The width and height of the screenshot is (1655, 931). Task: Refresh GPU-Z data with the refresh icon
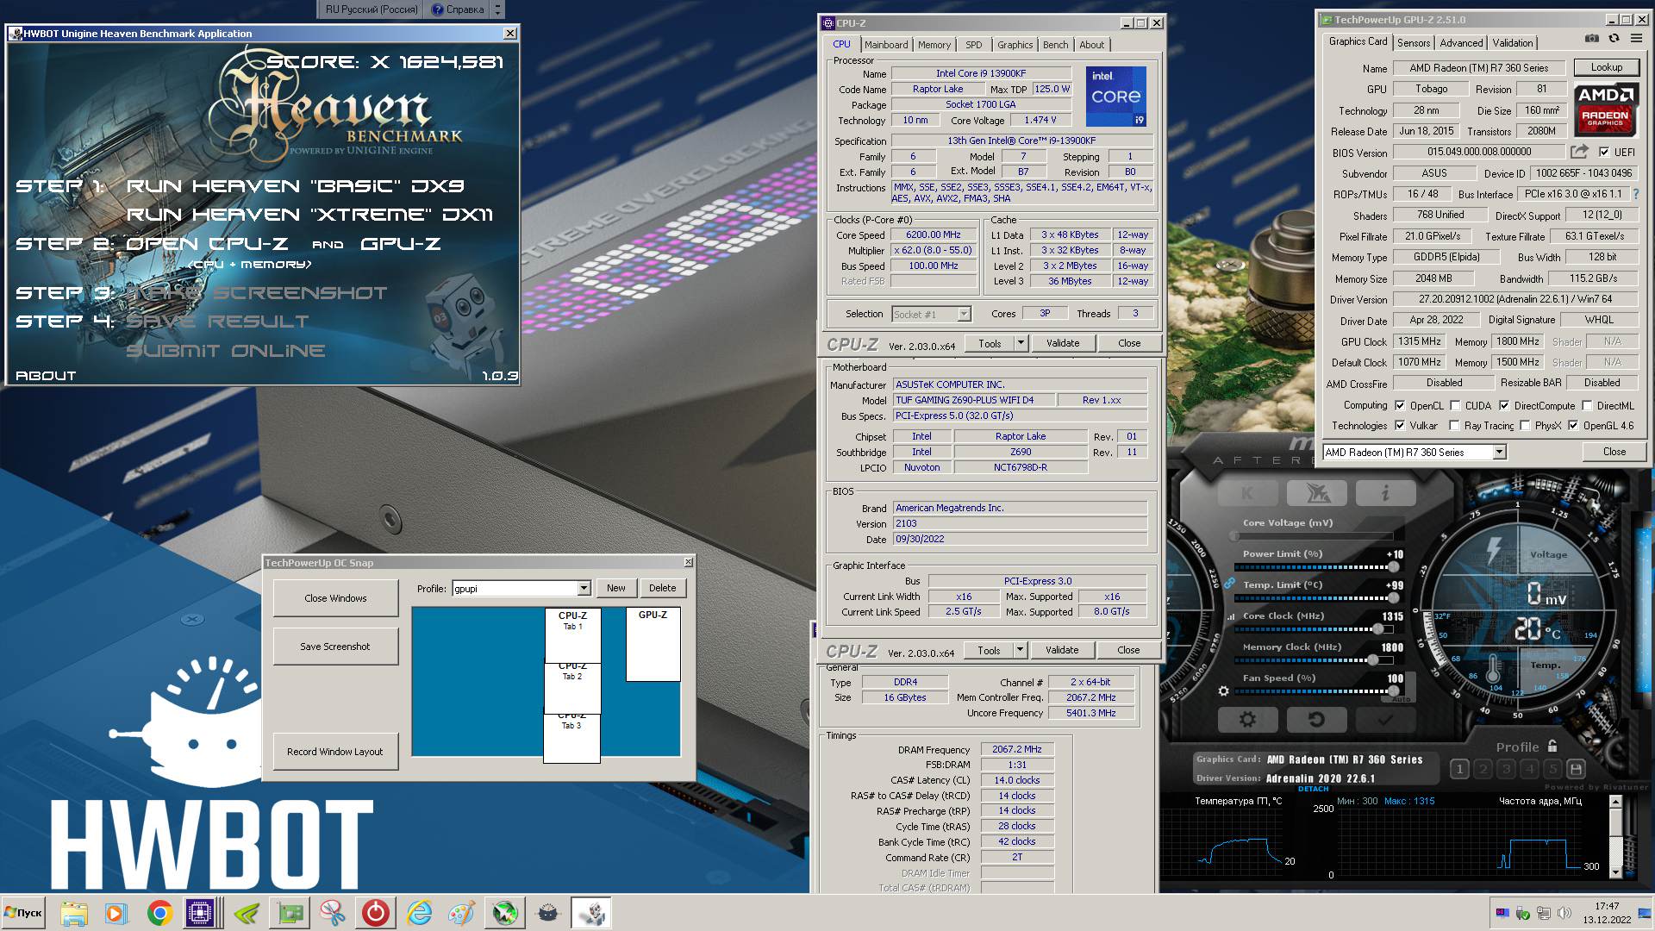pyautogui.click(x=1614, y=39)
